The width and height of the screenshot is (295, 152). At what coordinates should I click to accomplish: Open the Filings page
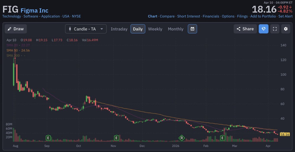(x=242, y=16)
